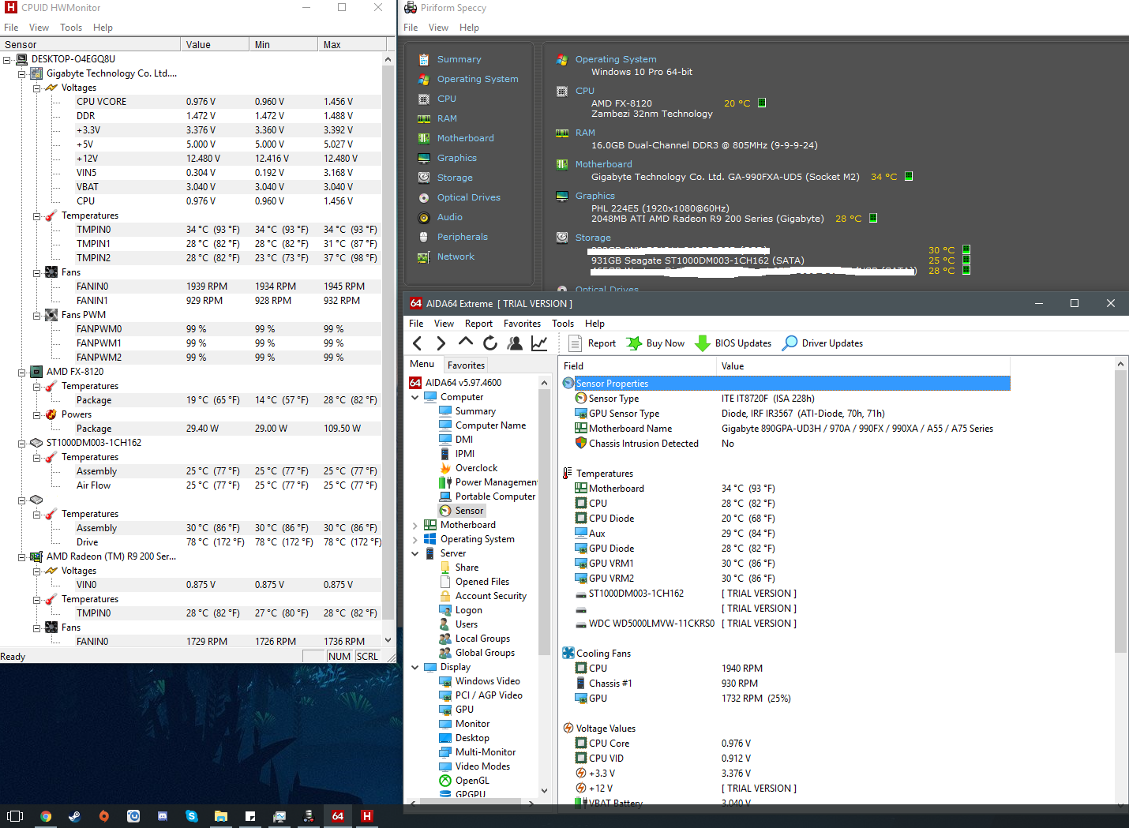
Task: Click the AIDA64 user account toolbar icon
Action: coord(515,343)
